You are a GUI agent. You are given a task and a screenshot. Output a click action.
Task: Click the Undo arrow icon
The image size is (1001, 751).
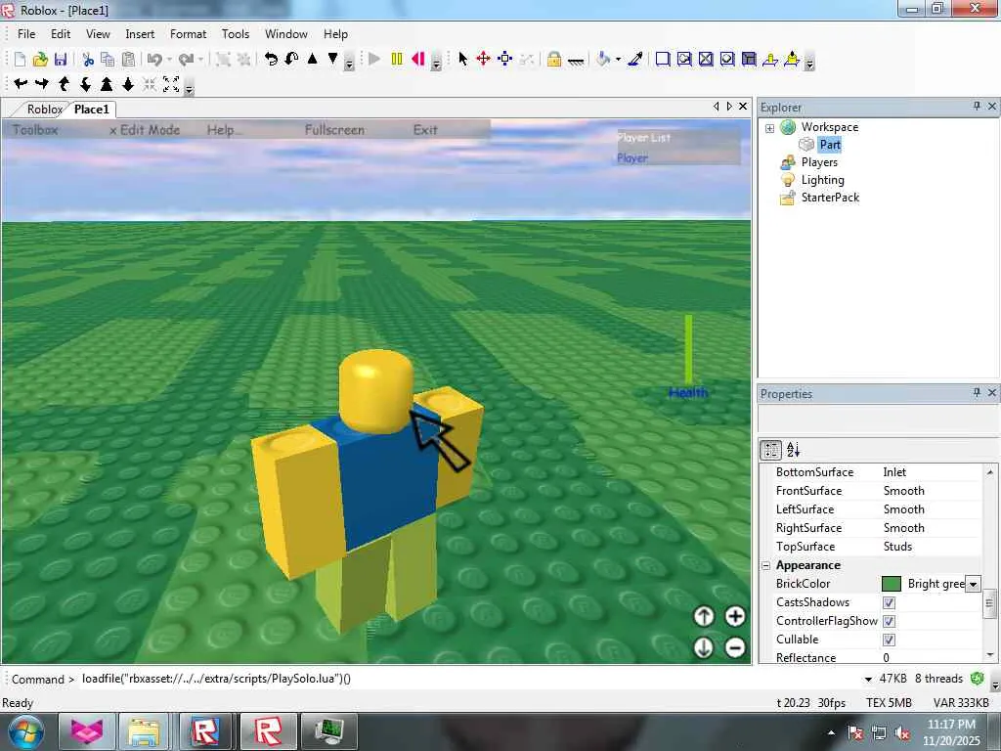pos(153,60)
